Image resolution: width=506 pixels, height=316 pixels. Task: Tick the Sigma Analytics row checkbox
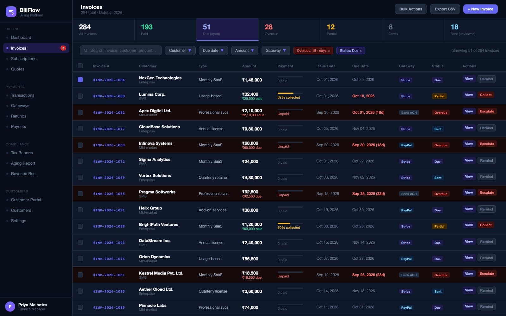click(80, 161)
